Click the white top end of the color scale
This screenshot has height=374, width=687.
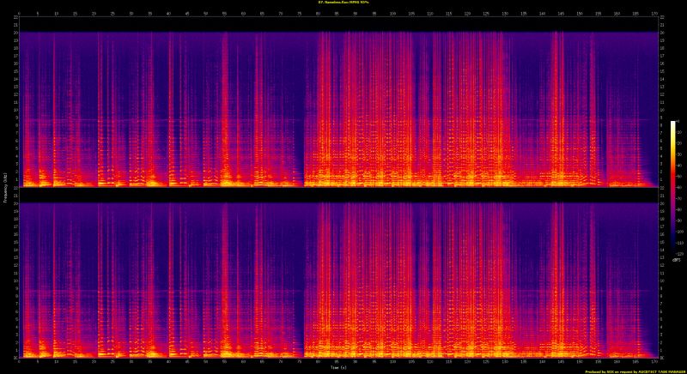click(673, 124)
